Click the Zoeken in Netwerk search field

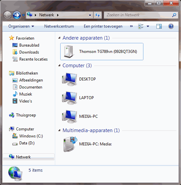(141, 15)
